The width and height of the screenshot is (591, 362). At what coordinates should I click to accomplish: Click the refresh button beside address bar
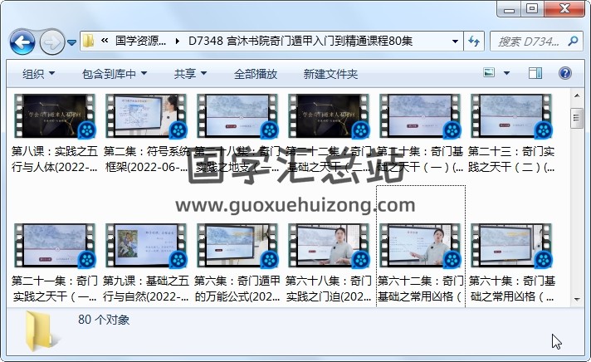click(x=475, y=42)
